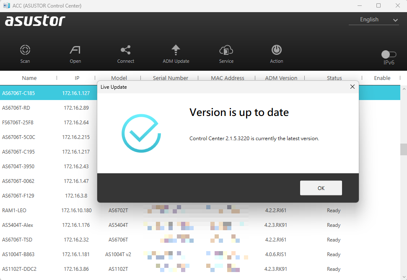This screenshot has height=280, width=407.
Task: Click the checkmark success icon
Action: coord(141,133)
